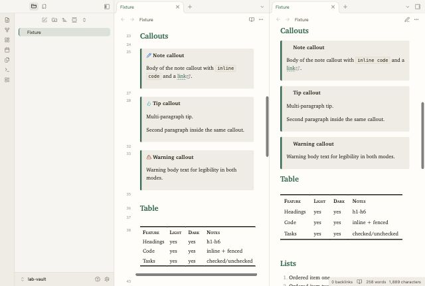Click the 'h1-h6' cell in the reading table

[359, 212]
